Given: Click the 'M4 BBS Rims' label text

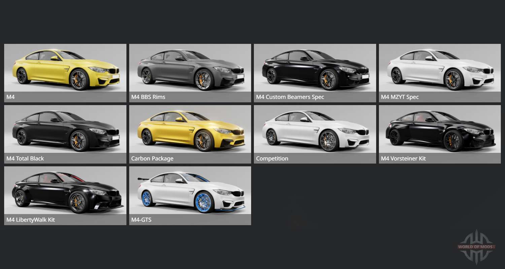Looking at the screenshot, I should 148,97.
